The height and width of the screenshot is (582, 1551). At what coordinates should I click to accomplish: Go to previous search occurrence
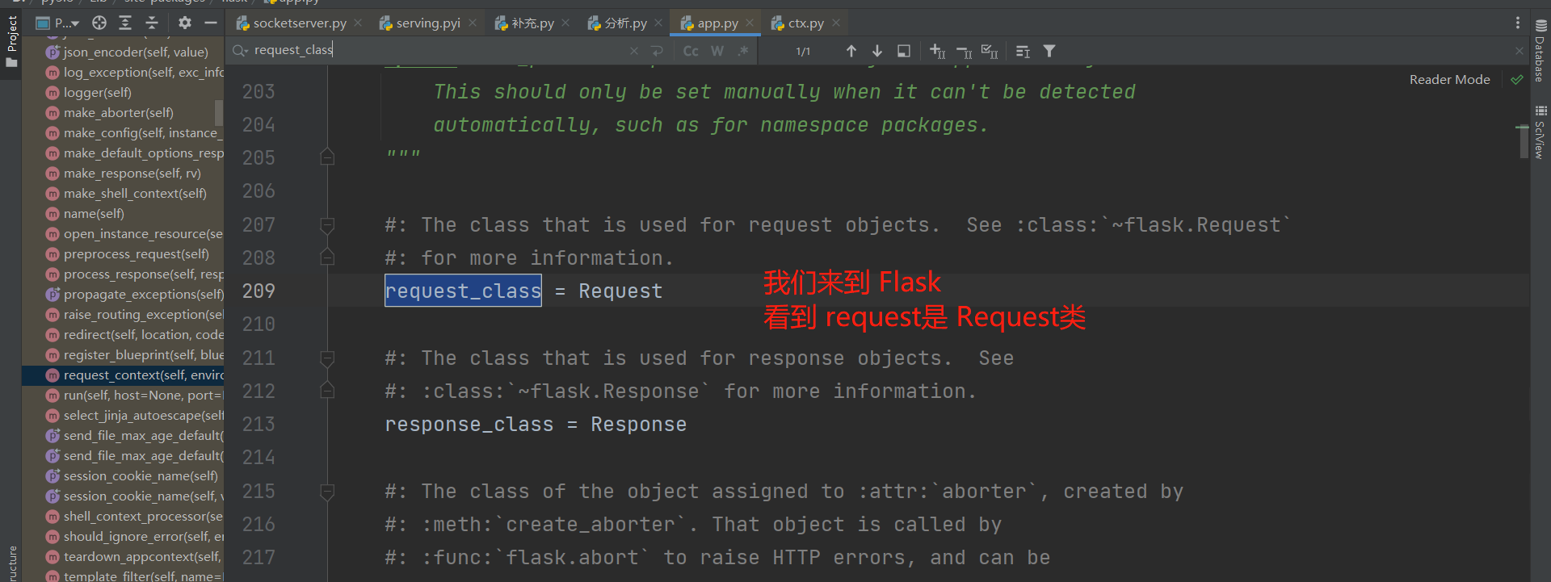851,51
